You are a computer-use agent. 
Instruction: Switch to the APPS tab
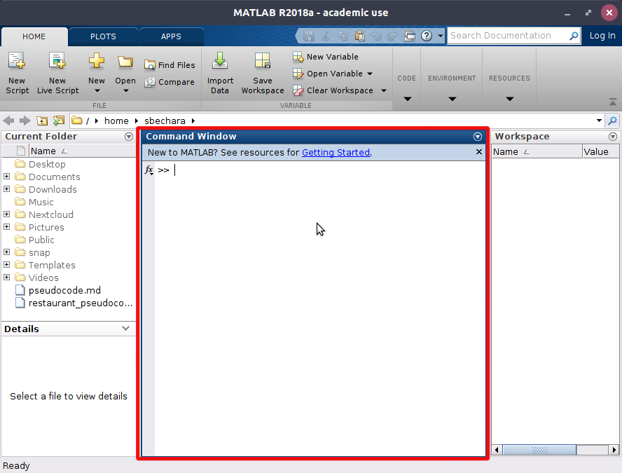click(171, 36)
